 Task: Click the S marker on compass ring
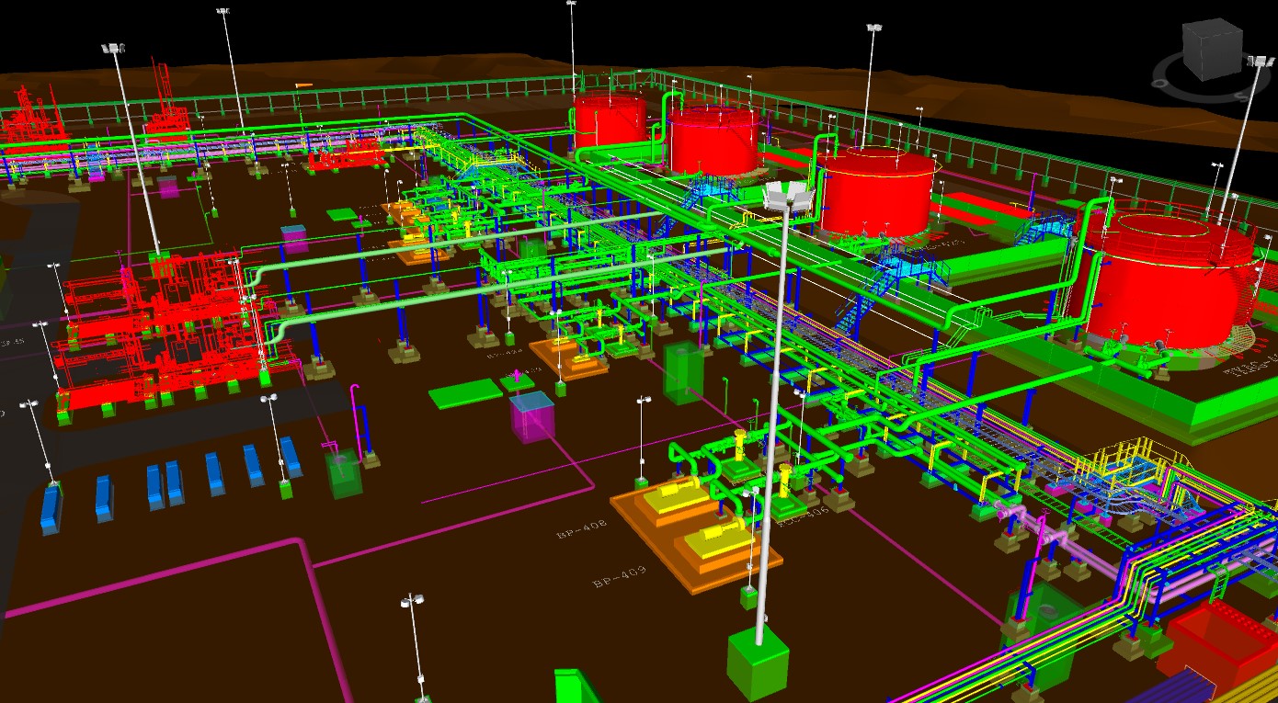tap(1238, 95)
